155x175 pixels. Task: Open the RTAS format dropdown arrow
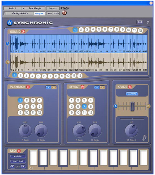pos(69,8)
